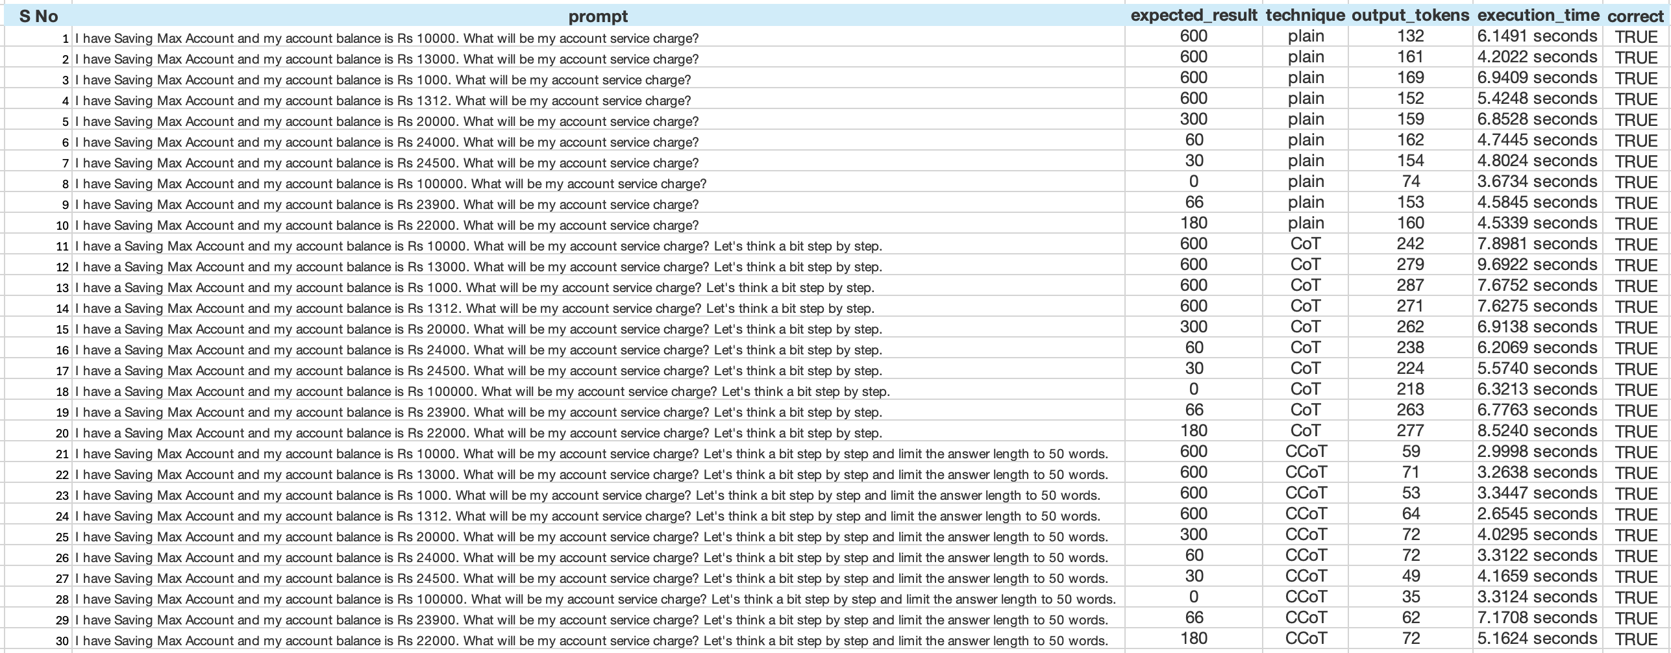
Task: Select the 'execution_time' column header
Action: [x=1537, y=16]
